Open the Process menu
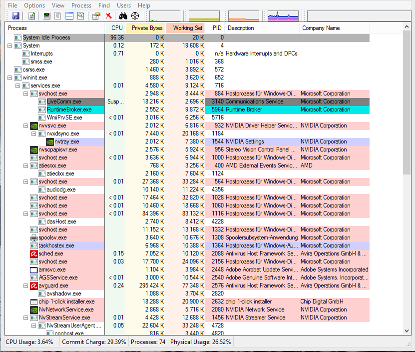The height and width of the screenshot is (352, 415). click(x=81, y=5)
